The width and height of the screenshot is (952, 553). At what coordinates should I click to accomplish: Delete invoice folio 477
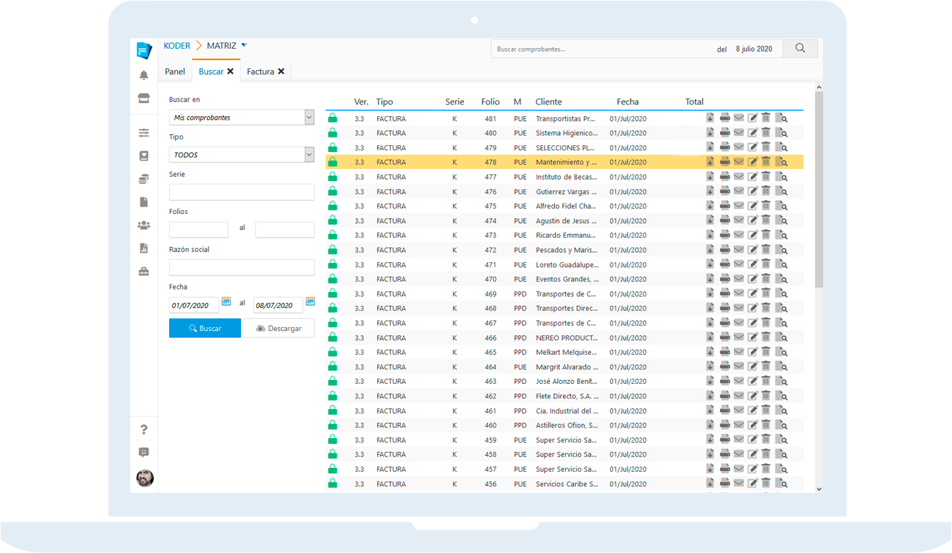[766, 176]
